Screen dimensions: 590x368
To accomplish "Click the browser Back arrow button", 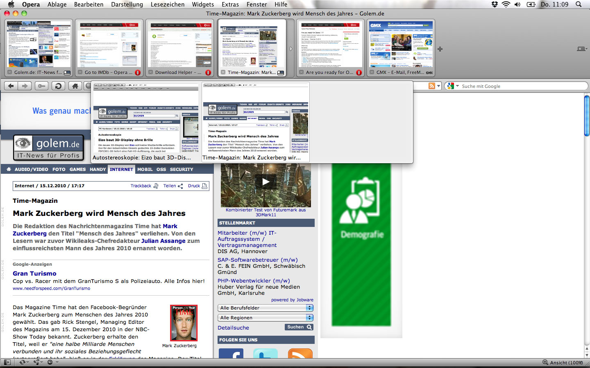I will tap(11, 86).
